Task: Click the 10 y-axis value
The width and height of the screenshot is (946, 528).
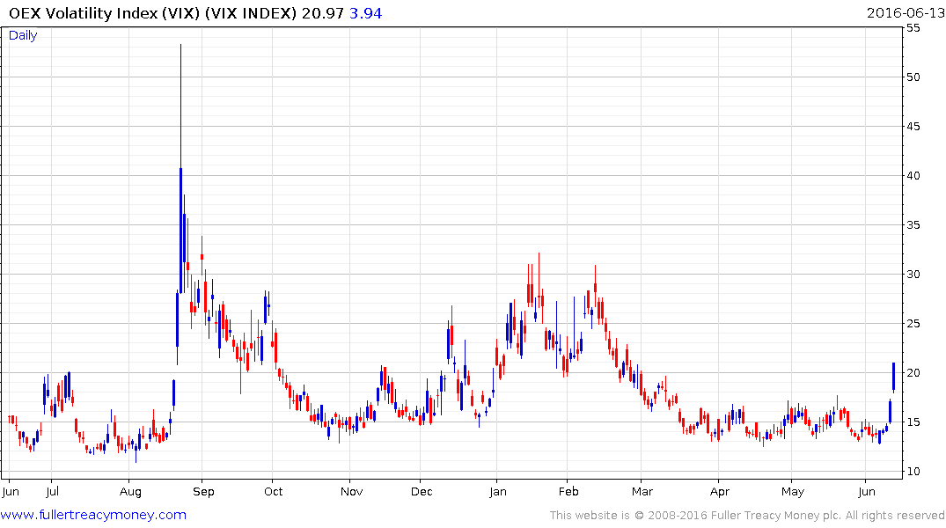Action: click(x=913, y=472)
